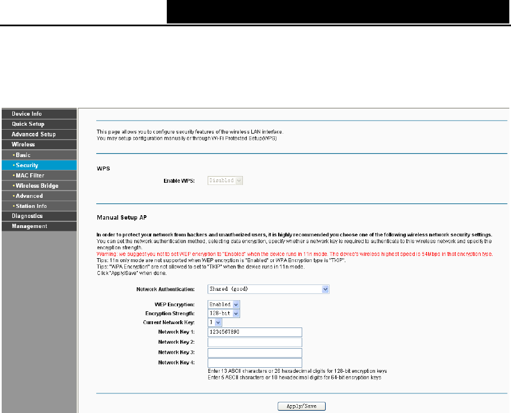
Task: View the Station Info page
Action: (x=39, y=206)
